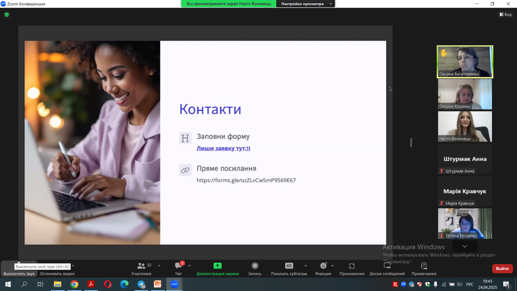This screenshot has height=291, width=517.
Task: Open Windows notification center icon
Action: pos(506,285)
